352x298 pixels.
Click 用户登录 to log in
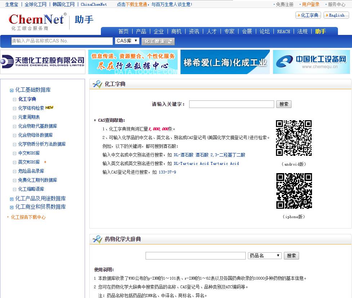click(x=311, y=4)
